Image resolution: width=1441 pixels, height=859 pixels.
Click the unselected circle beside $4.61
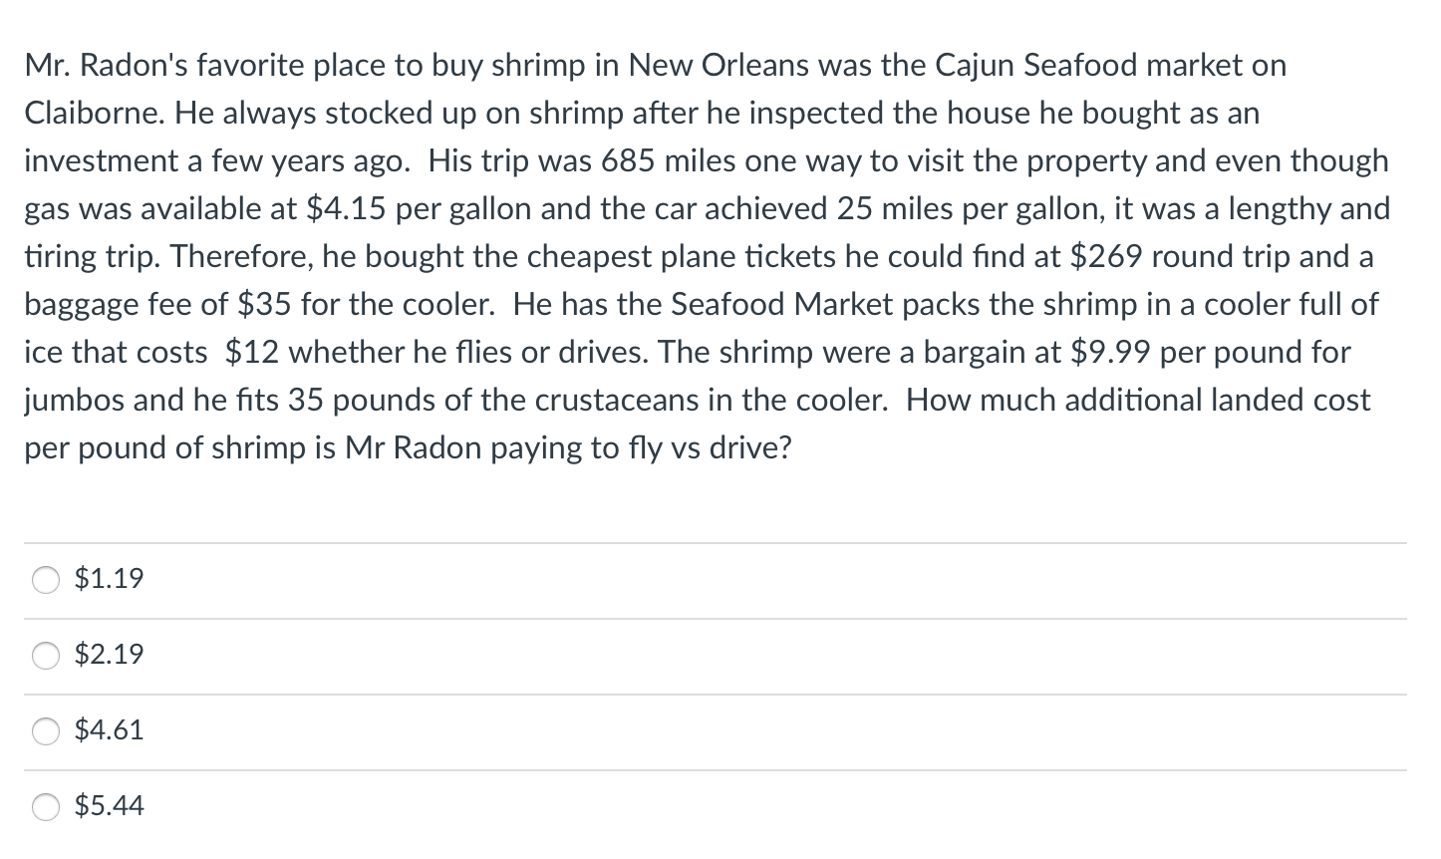coord(45,731)
